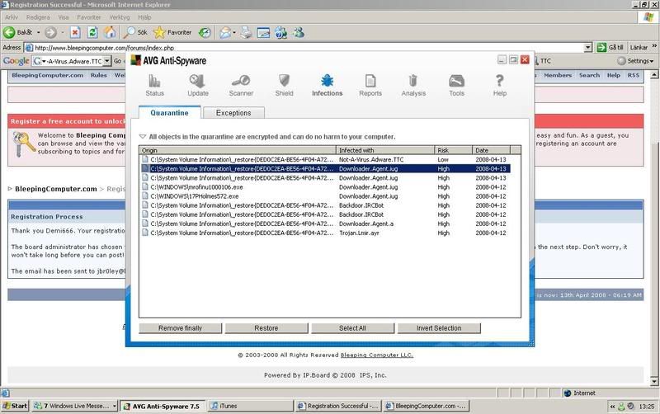
Task: Select the Not-A-Virus.Adware.TTC quarantine row
Action: pyautogui.click(x=325, y=159)
